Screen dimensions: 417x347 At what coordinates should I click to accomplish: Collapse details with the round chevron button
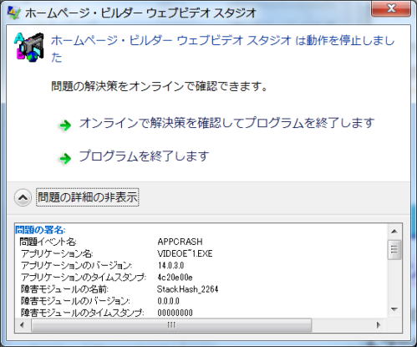[23, 197]
